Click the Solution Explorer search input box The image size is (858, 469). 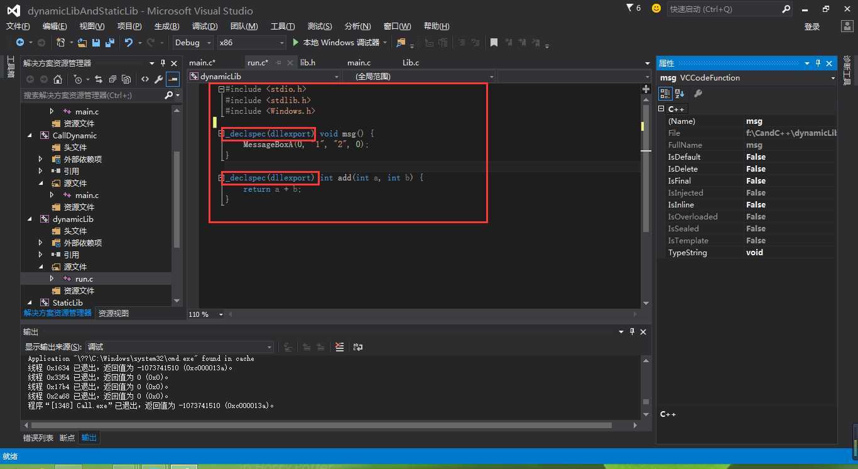coord(92,95)
